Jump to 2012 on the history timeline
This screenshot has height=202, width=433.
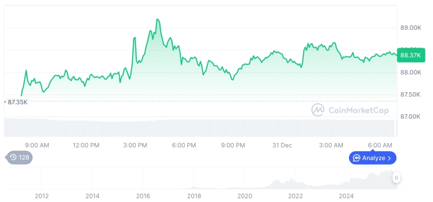point(41,195)
